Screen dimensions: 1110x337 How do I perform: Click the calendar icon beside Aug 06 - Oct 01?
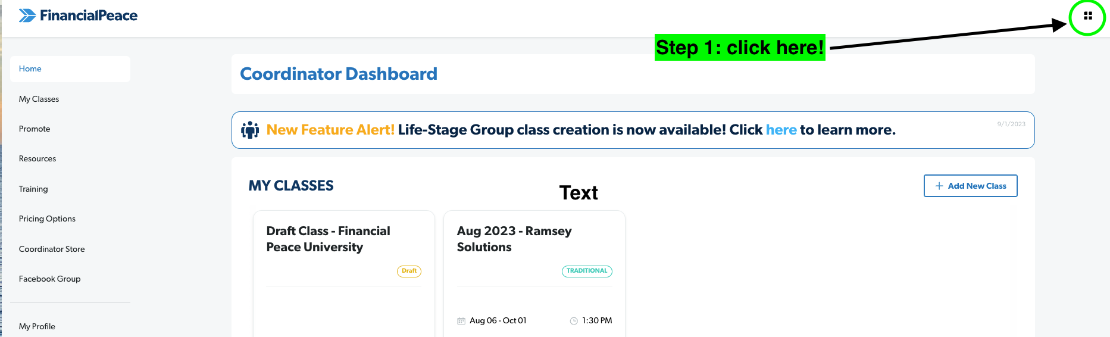coord(461,321)
